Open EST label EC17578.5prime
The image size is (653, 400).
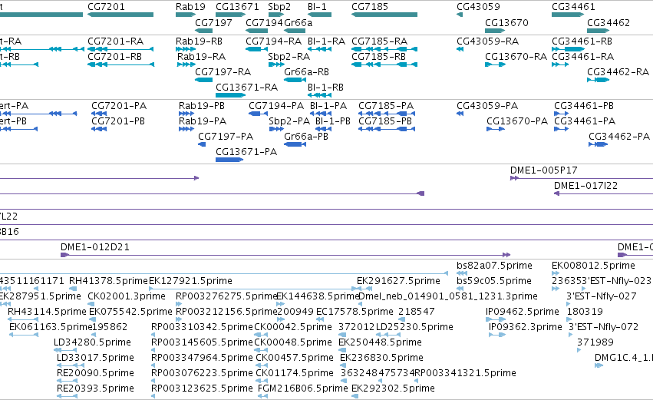click(x=355, y=312)
